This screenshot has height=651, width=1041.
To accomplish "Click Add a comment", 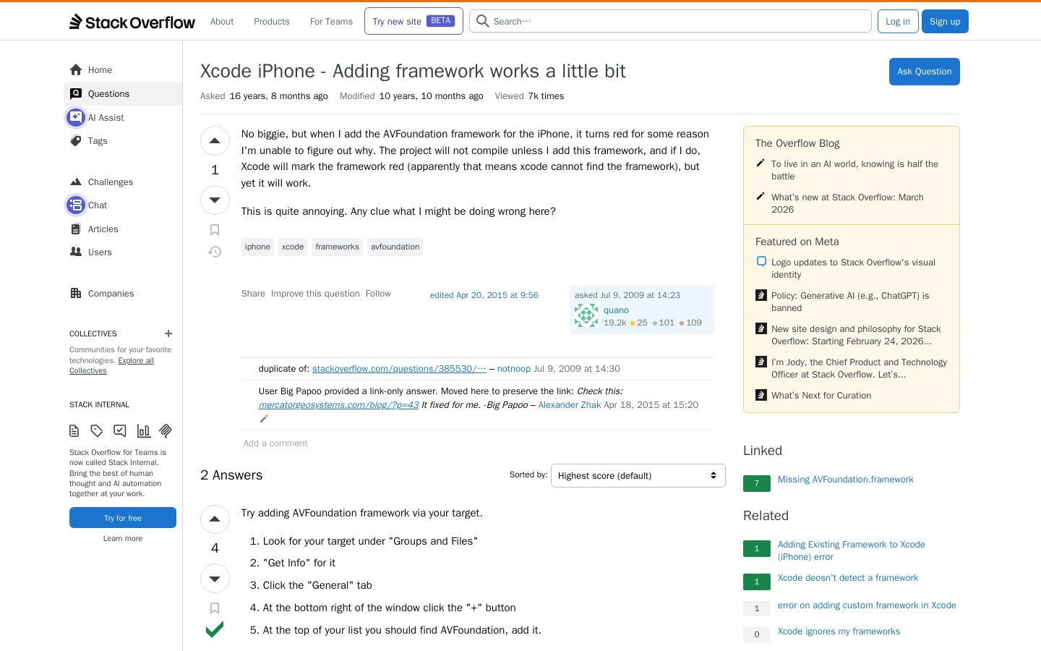I will [275, 443].
